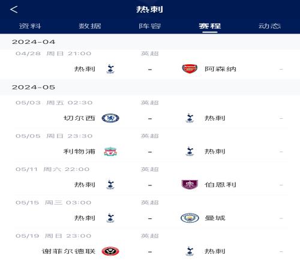Select the 赛程 tab

click(210, 26)
